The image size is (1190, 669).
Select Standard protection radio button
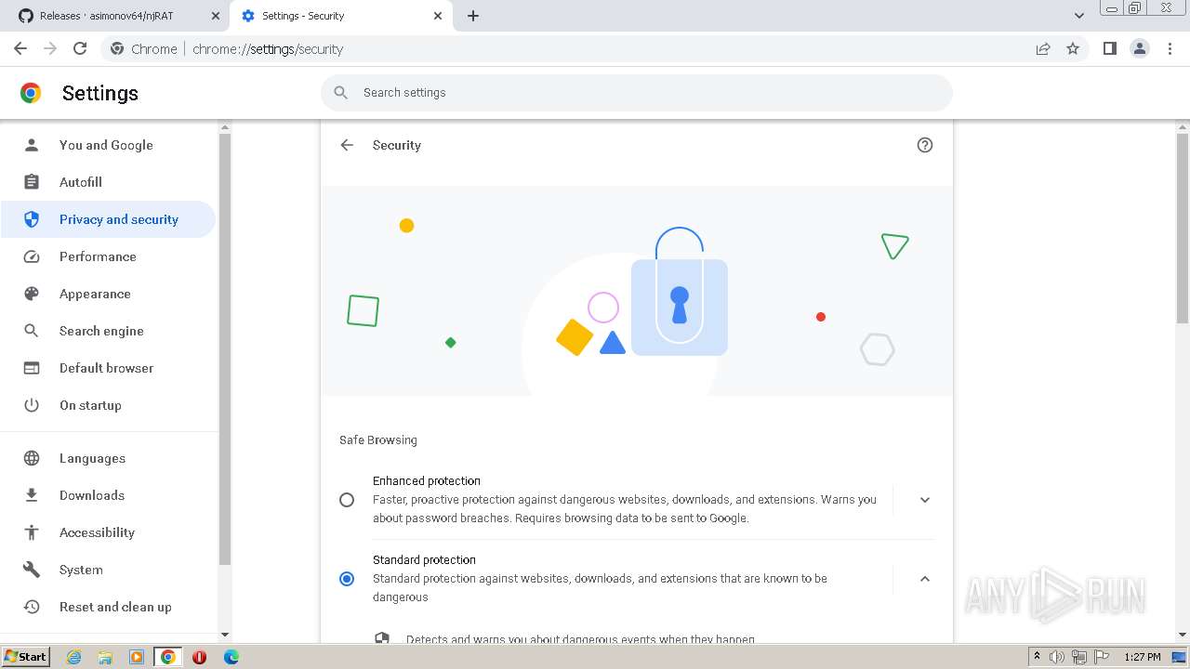point(347,579)
